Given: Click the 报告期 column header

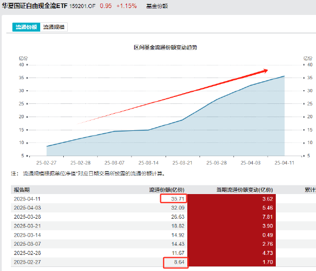Looking at the screenshot, I should tap(22, 189).
